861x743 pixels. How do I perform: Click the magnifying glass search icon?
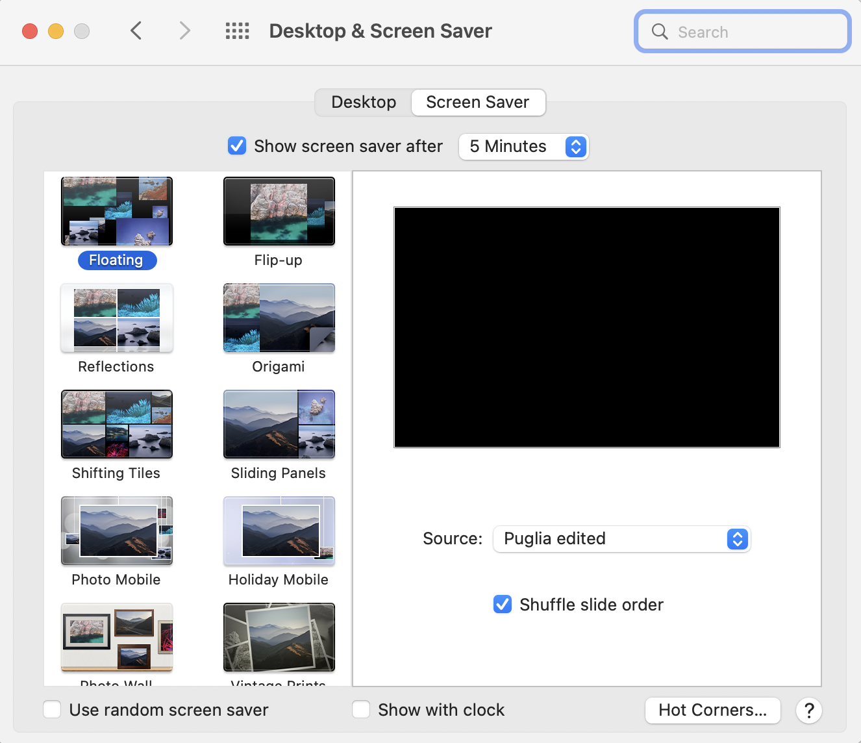[660, 31]
